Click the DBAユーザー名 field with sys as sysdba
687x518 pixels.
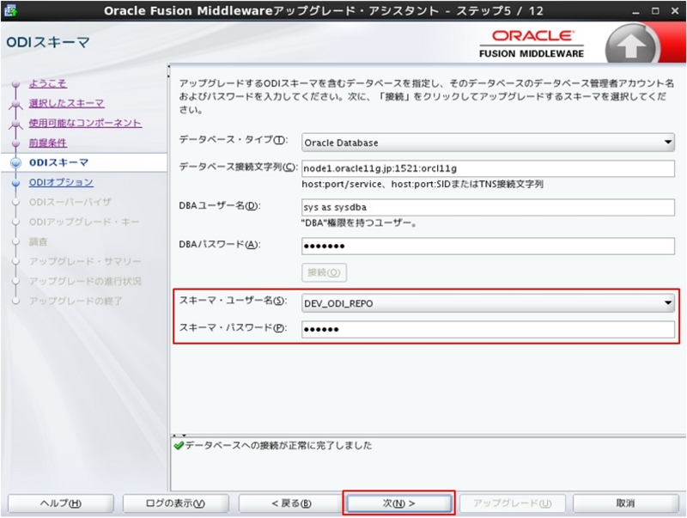tap(488, 207)
